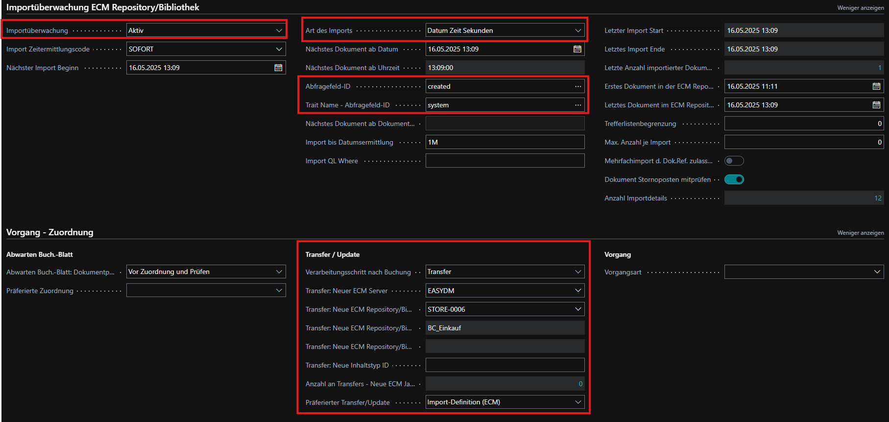The width and height of the screenshot is (889, 422).
Task: Click the Import bis Datumsermittlung field
Action: click(x=505, y=142)
